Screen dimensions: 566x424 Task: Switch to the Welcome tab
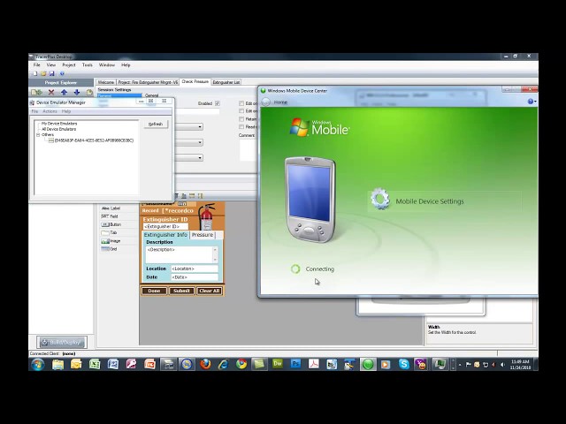click(x=106, y=82)
